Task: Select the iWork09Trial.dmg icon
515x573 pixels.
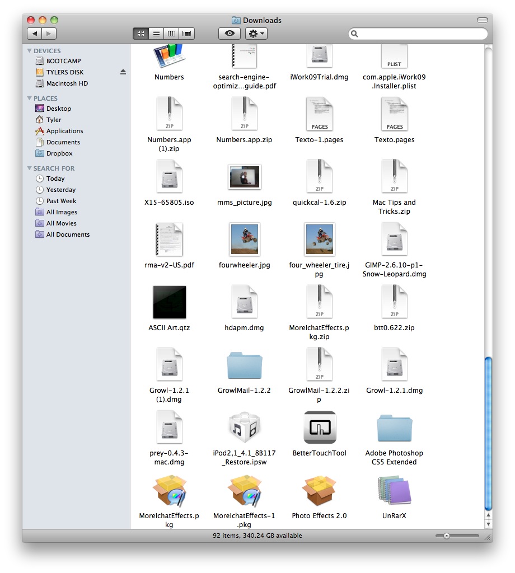Action: pyautogui.click(x=320, y=56)
